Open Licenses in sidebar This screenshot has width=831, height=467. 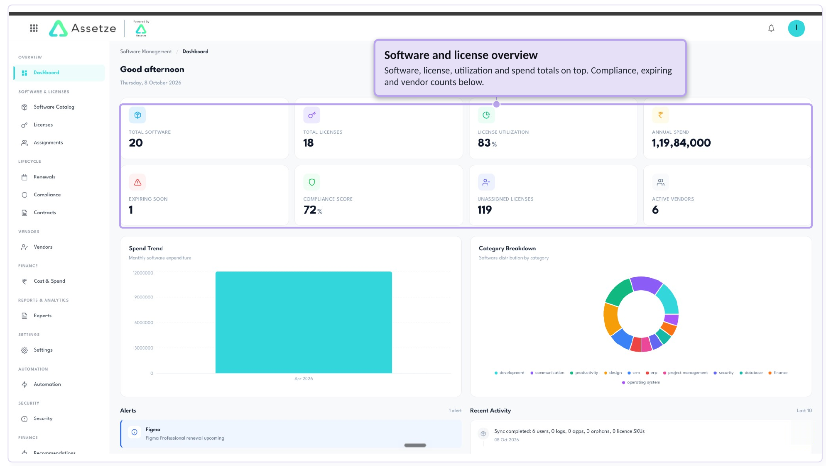(x=59, y=125)
